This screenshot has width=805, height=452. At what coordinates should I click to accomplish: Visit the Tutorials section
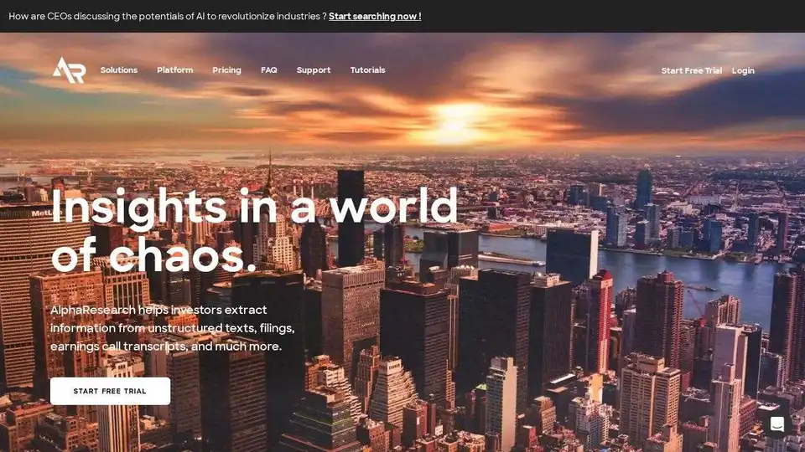point(367,70)
